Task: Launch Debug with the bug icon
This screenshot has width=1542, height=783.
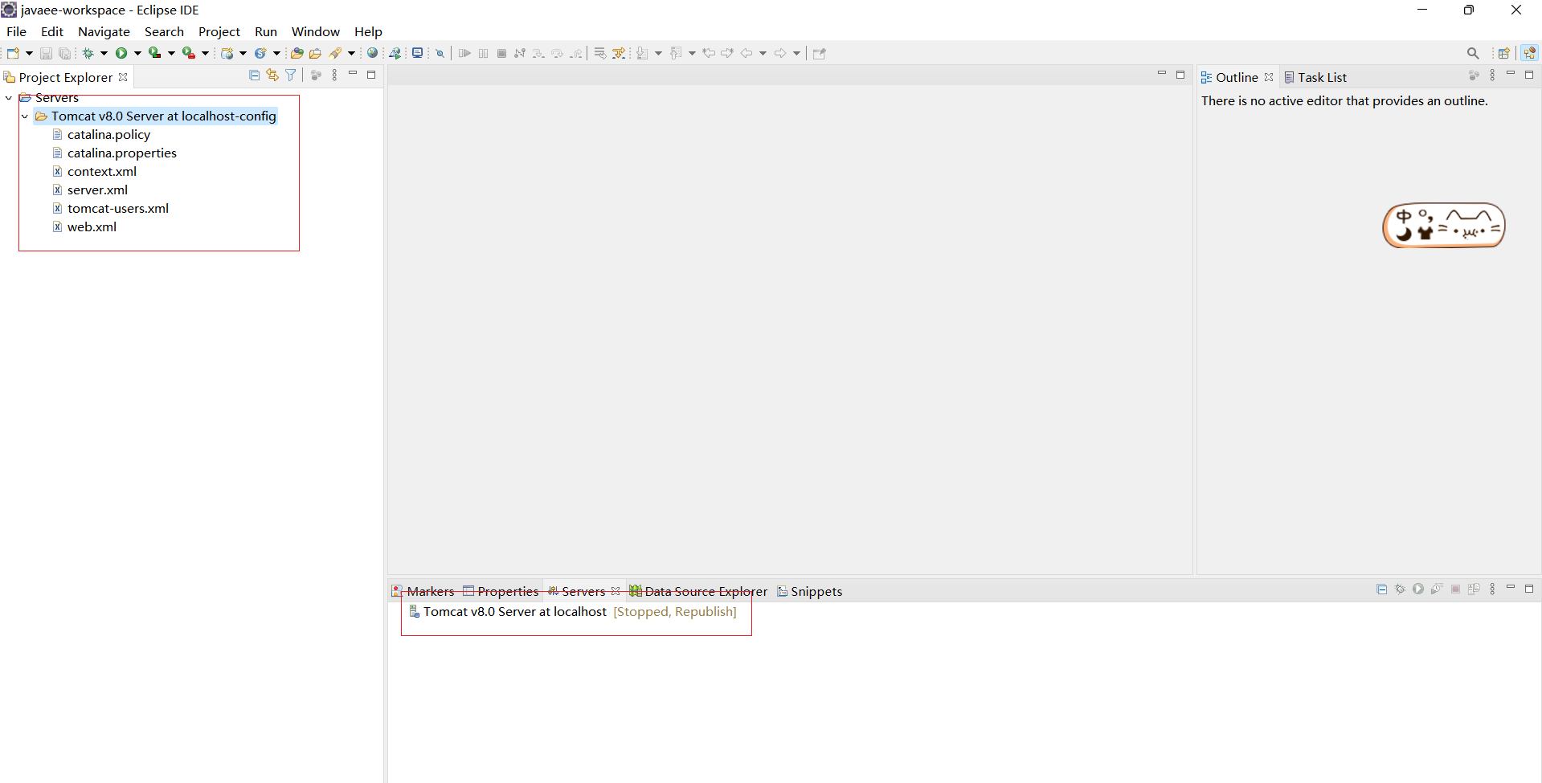Action: coord(88,53)
